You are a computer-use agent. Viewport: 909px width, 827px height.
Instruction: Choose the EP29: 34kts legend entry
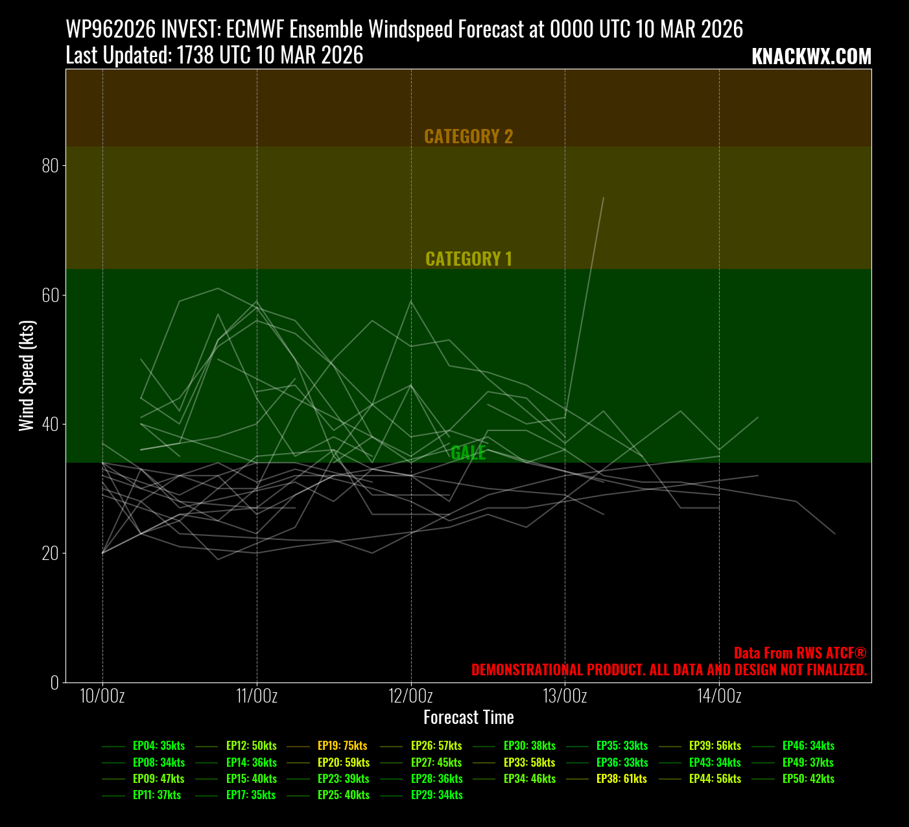coord(436,795)
